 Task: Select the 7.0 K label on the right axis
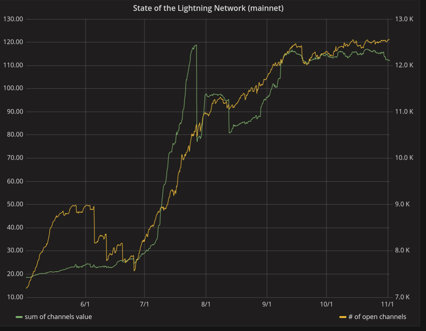point(403,297)
